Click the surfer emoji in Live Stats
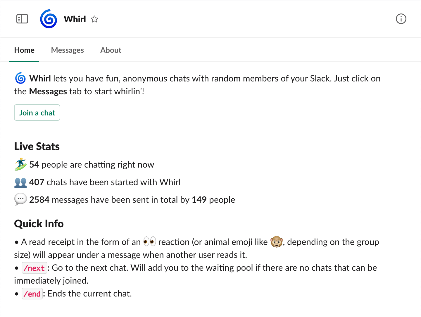The image size is (421, 317). (x=20, y=164)
